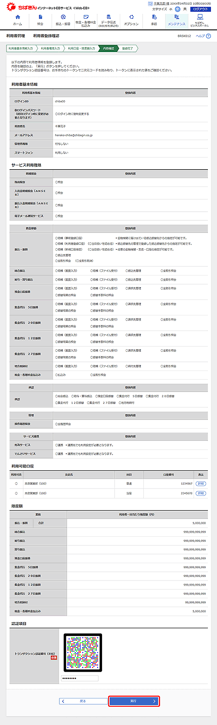The width and height of the screenshot is (217, 725).
Task: Open the データ伝送 data transmission menu
Action: [108, 20]
